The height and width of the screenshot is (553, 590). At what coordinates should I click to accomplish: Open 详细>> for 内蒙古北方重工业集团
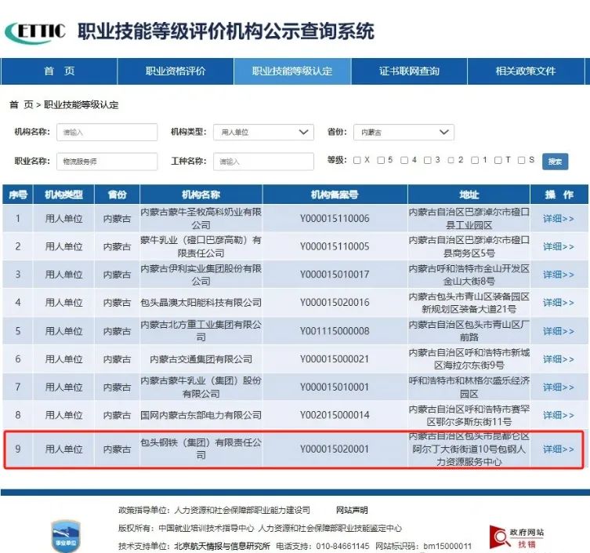pyautogui.click(x=559, y=331)
